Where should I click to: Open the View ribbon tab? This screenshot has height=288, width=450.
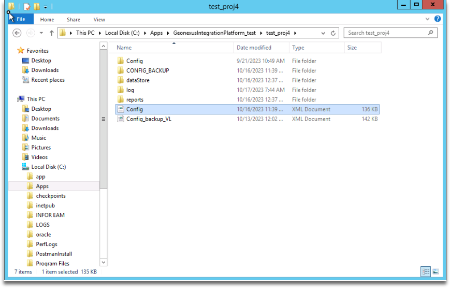pyautogui.click(x=99, y=20)
